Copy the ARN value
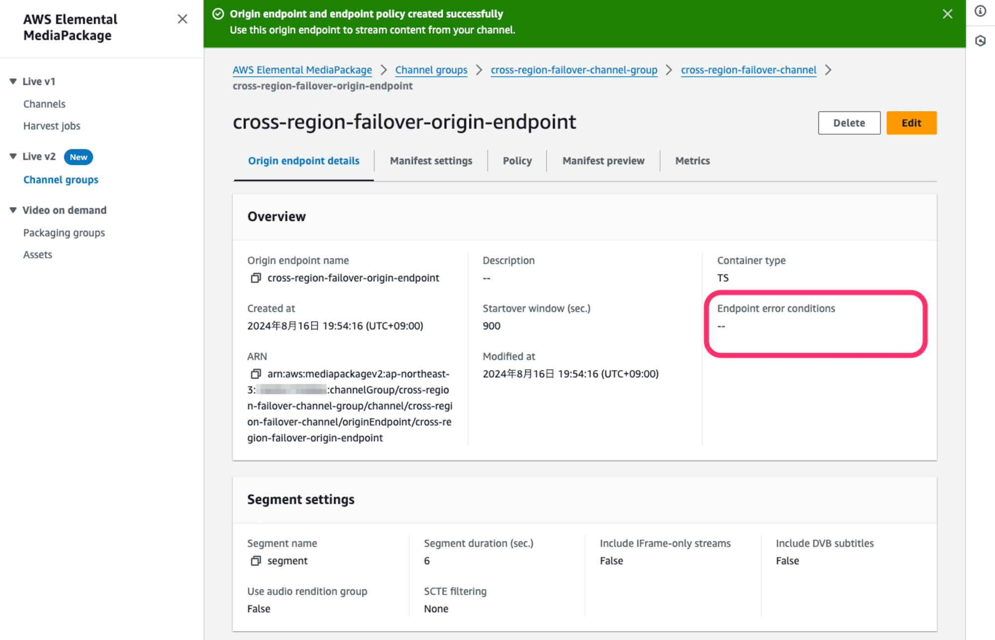The width and height of the screenshot is (995, 640). 256,374
